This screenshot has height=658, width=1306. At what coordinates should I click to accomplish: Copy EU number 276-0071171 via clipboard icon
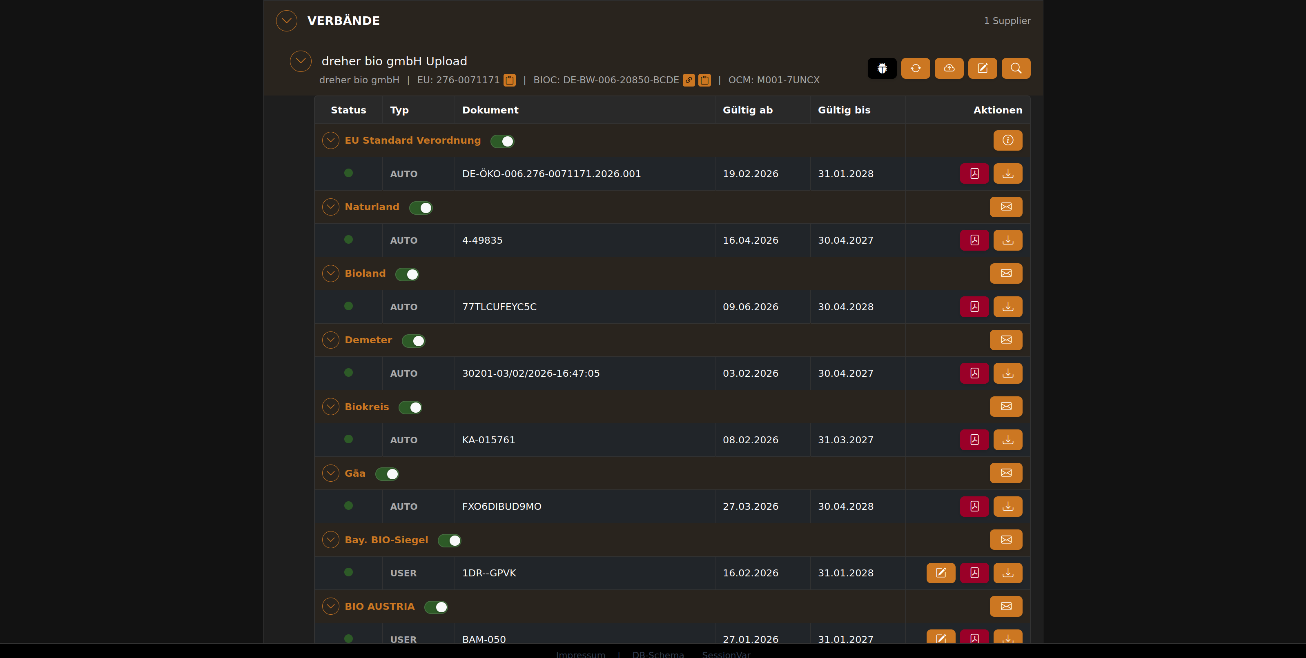510,80
